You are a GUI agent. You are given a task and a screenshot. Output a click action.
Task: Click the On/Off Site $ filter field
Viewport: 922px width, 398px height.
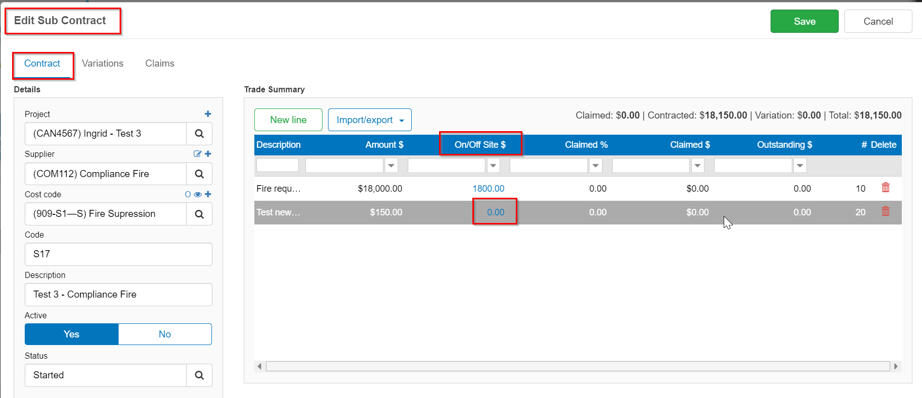[x=447, y=165]
